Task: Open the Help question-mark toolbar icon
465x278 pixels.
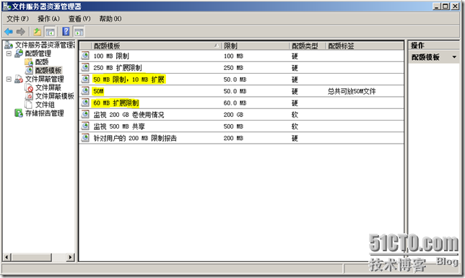Action: 66,32
